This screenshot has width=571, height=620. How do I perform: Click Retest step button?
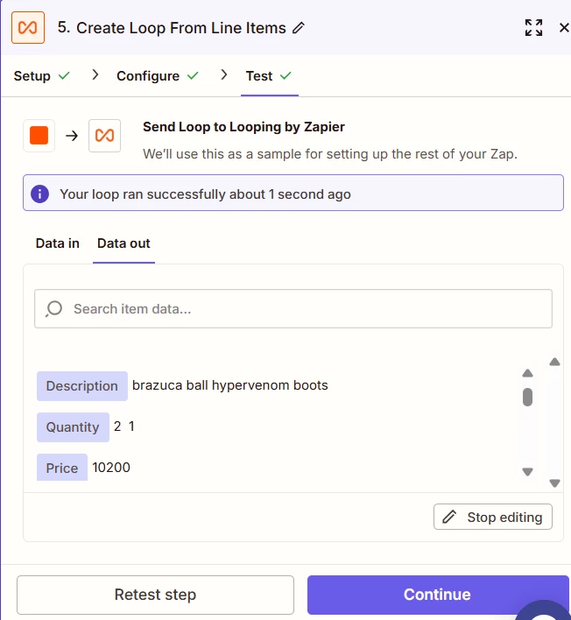pyautogui.click(x=155, y=595)
